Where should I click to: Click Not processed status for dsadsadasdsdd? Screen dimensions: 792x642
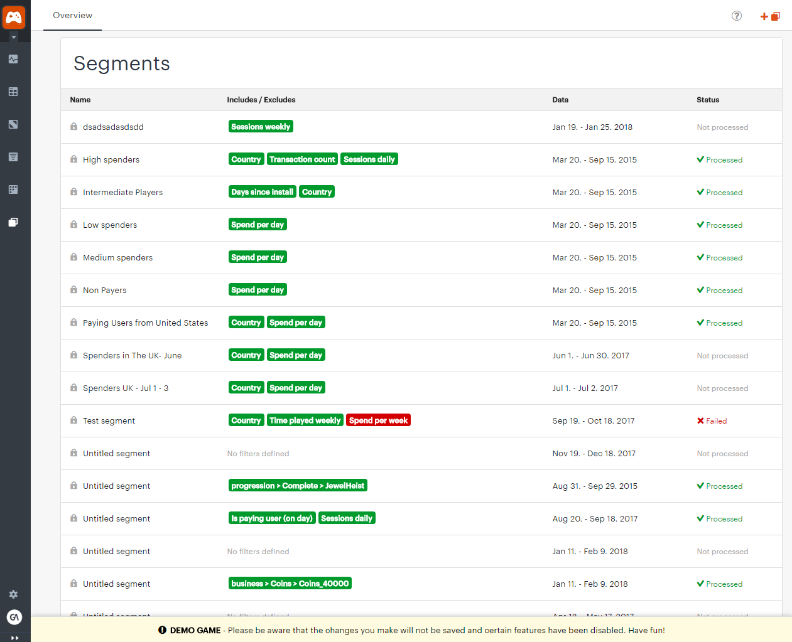pyautogui.click(x=722, y=127)
